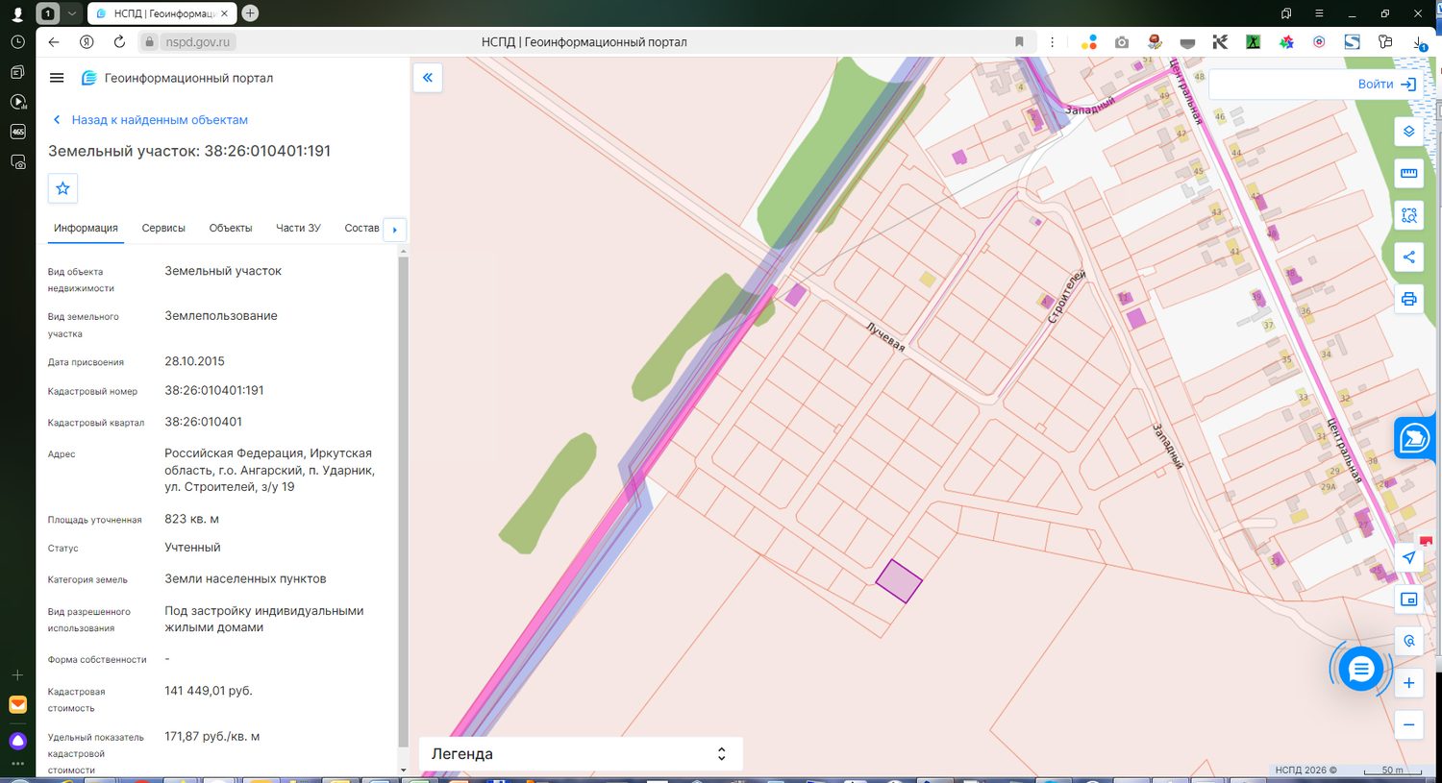
Task: Share the current map view
Action: (1408, 257)
